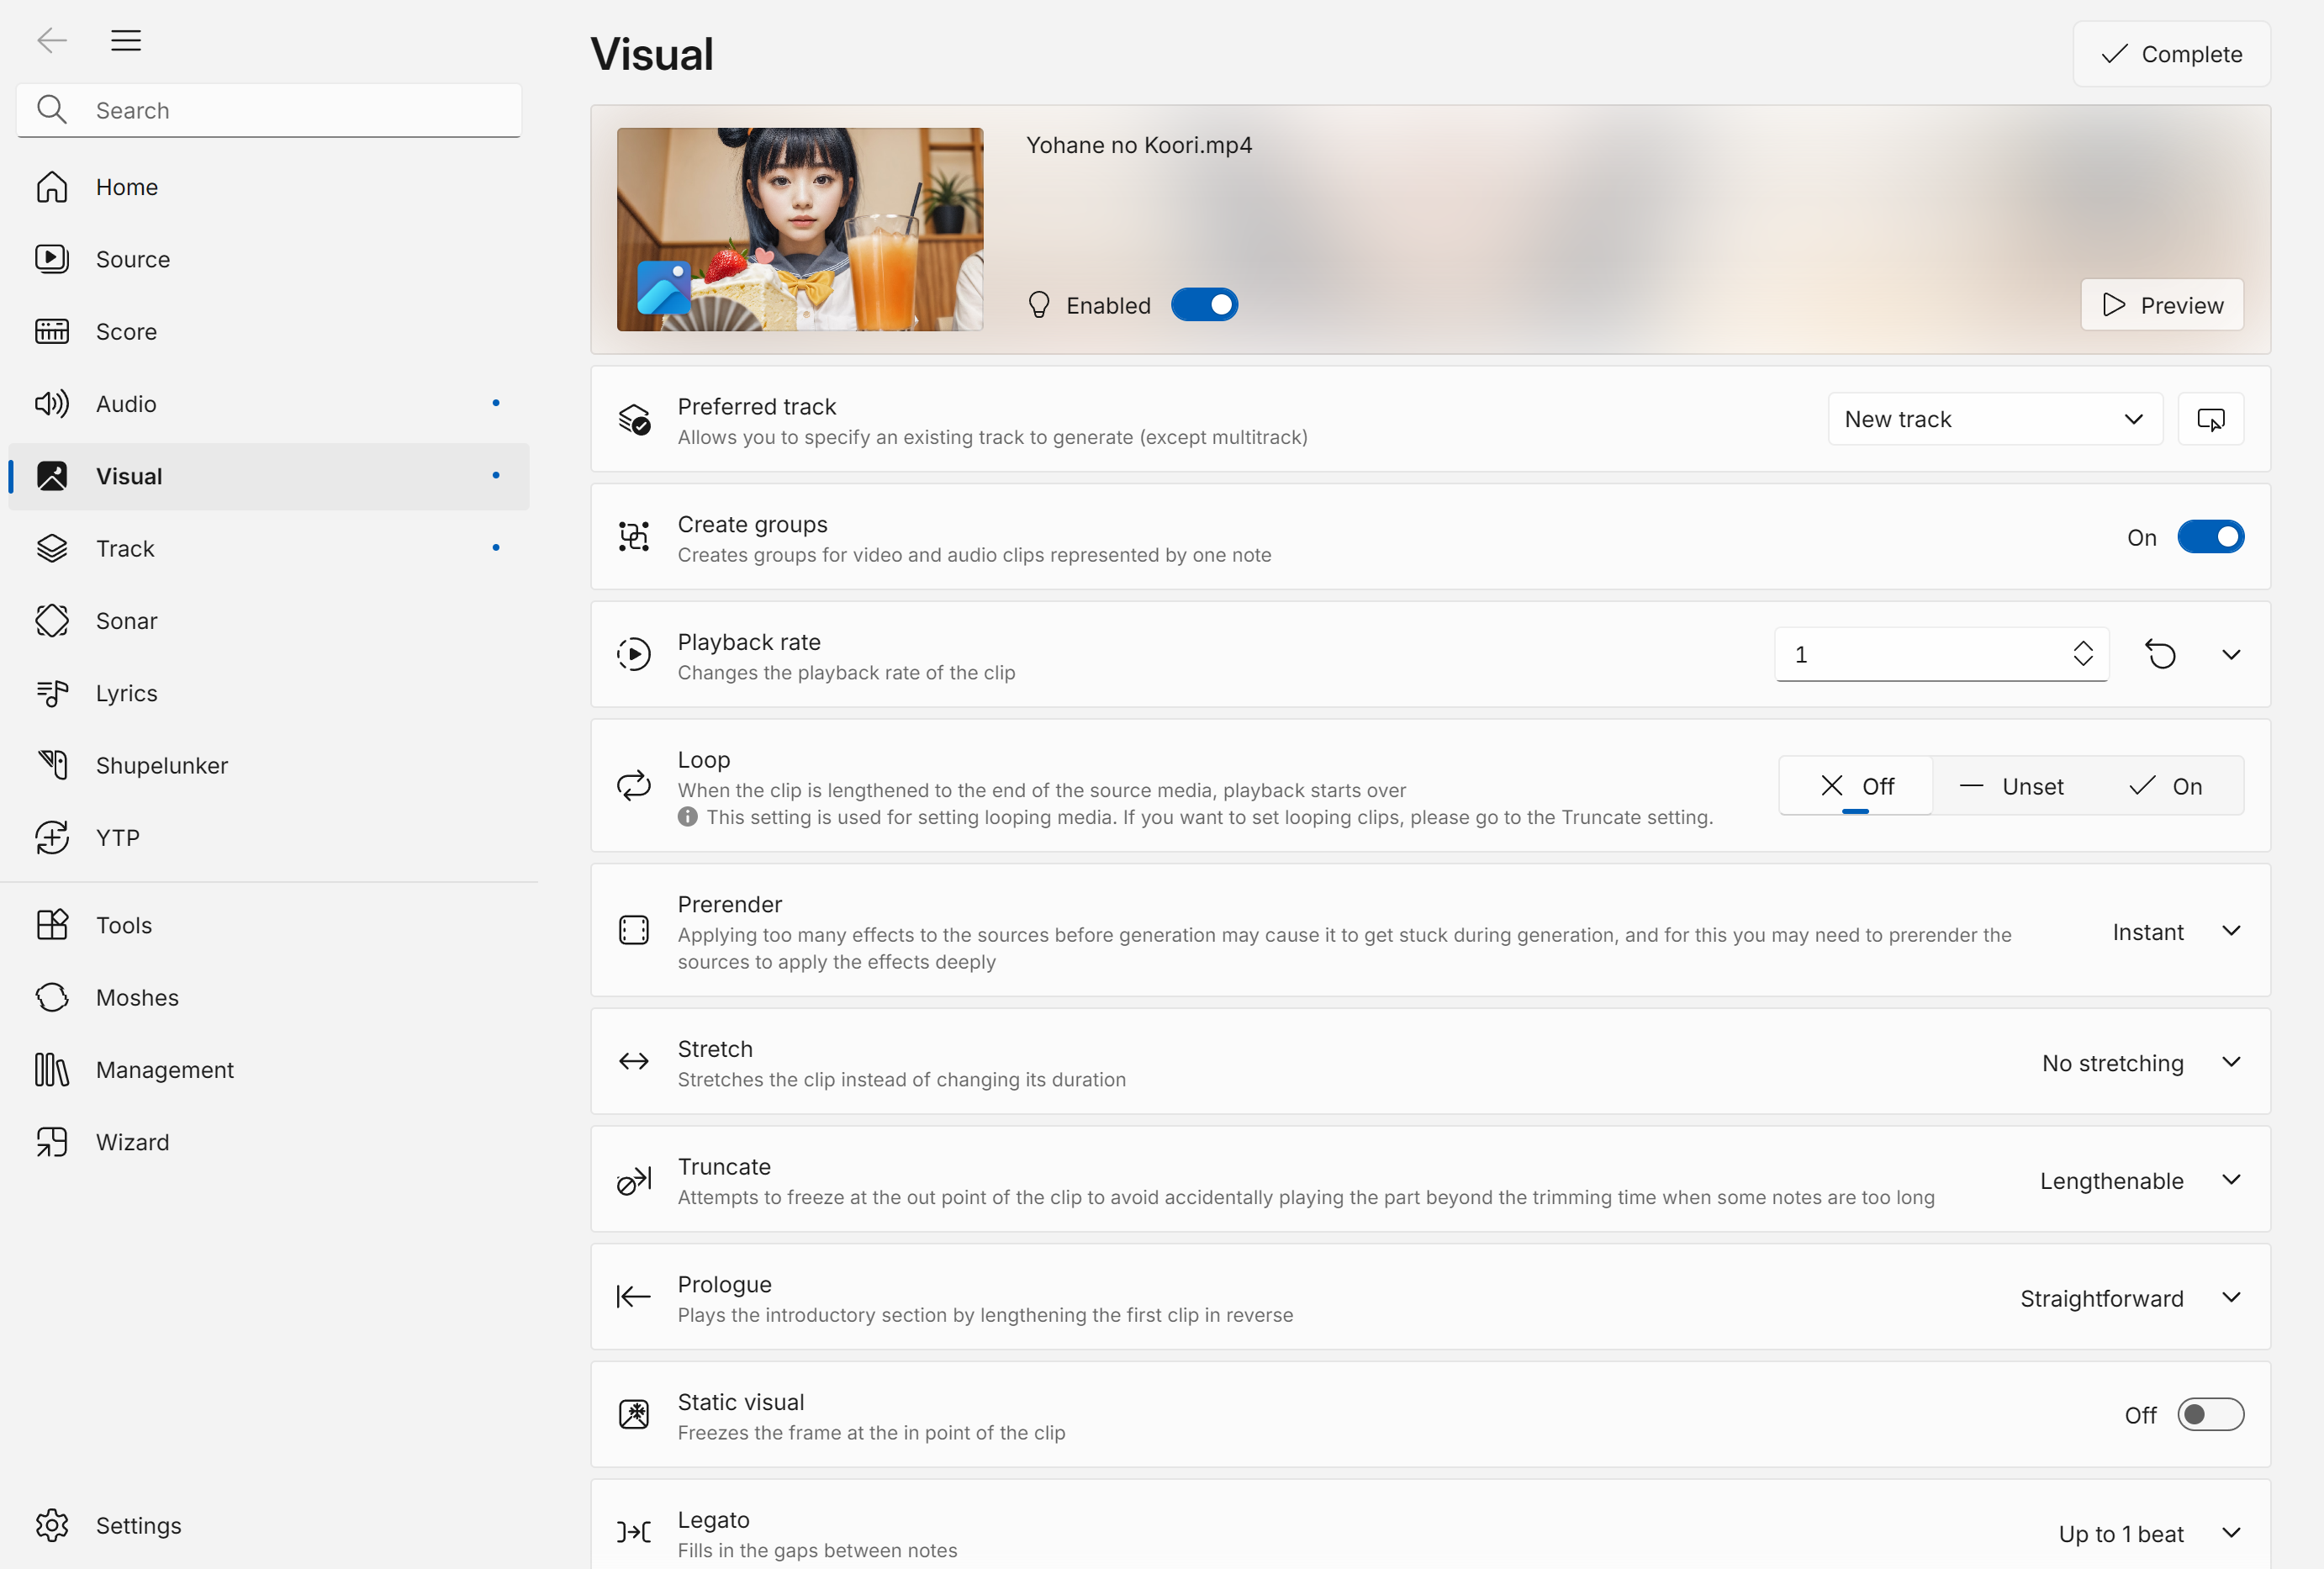Click the search magnifier icon
The height and width of the screenshot is (1569, 2324).
click(52, 110)
